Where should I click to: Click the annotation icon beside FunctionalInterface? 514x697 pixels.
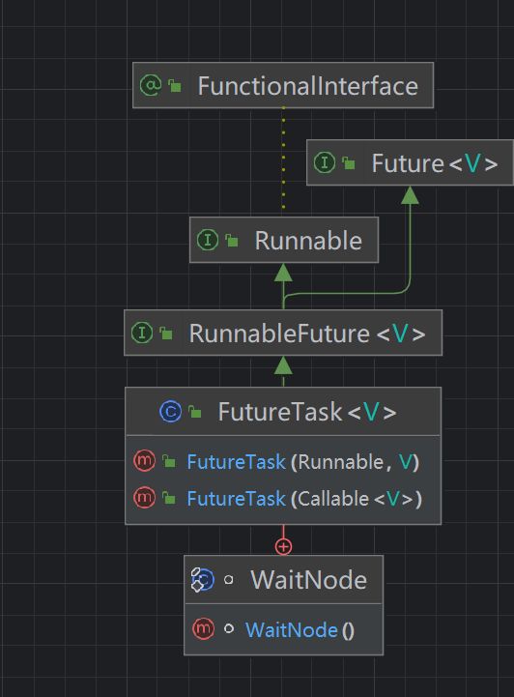[x=151, y=85]
